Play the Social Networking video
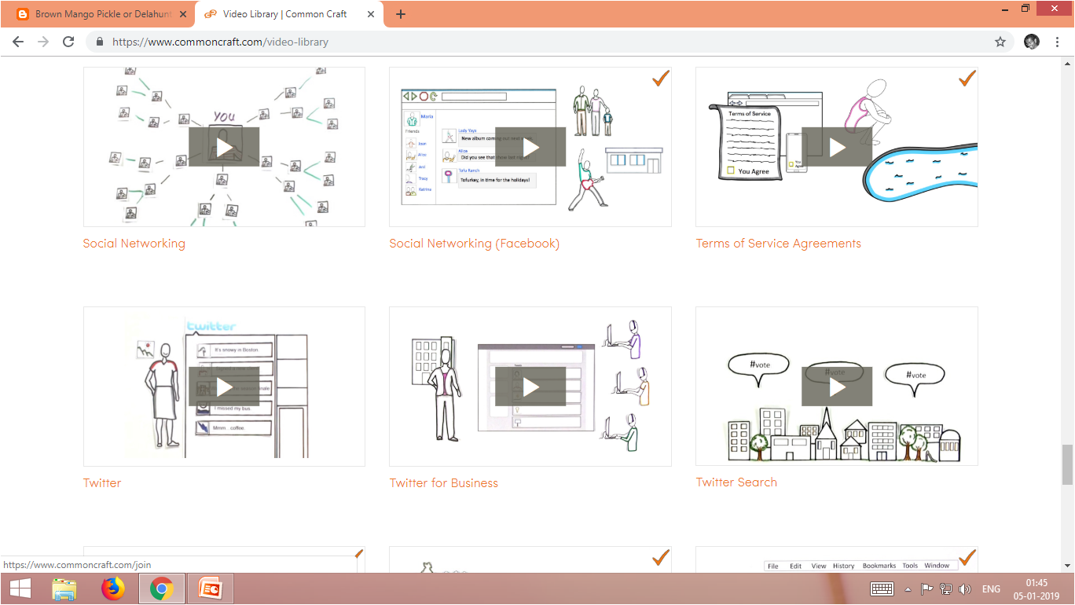The width and height of the screenshot is (1075, 605). pos(224,147)
